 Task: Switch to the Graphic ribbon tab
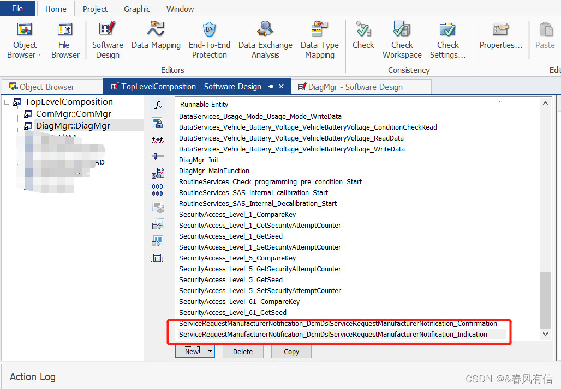[x=137, y=9]
